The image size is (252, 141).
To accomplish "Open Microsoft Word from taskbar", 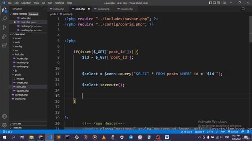I will coord(167,137).
